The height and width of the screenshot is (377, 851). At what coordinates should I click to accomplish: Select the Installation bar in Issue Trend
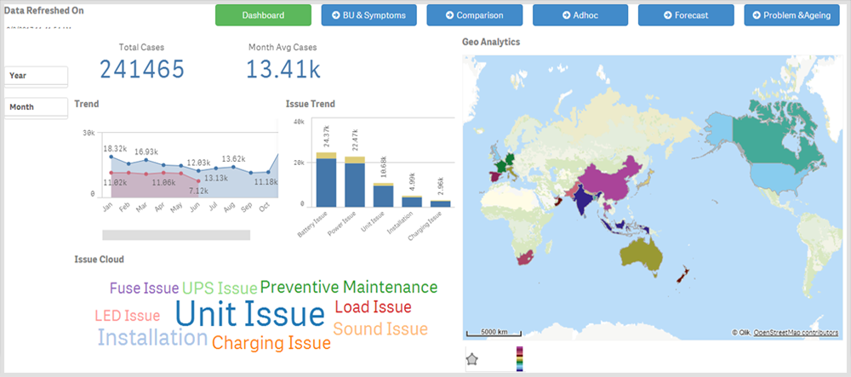click(412, 201)
